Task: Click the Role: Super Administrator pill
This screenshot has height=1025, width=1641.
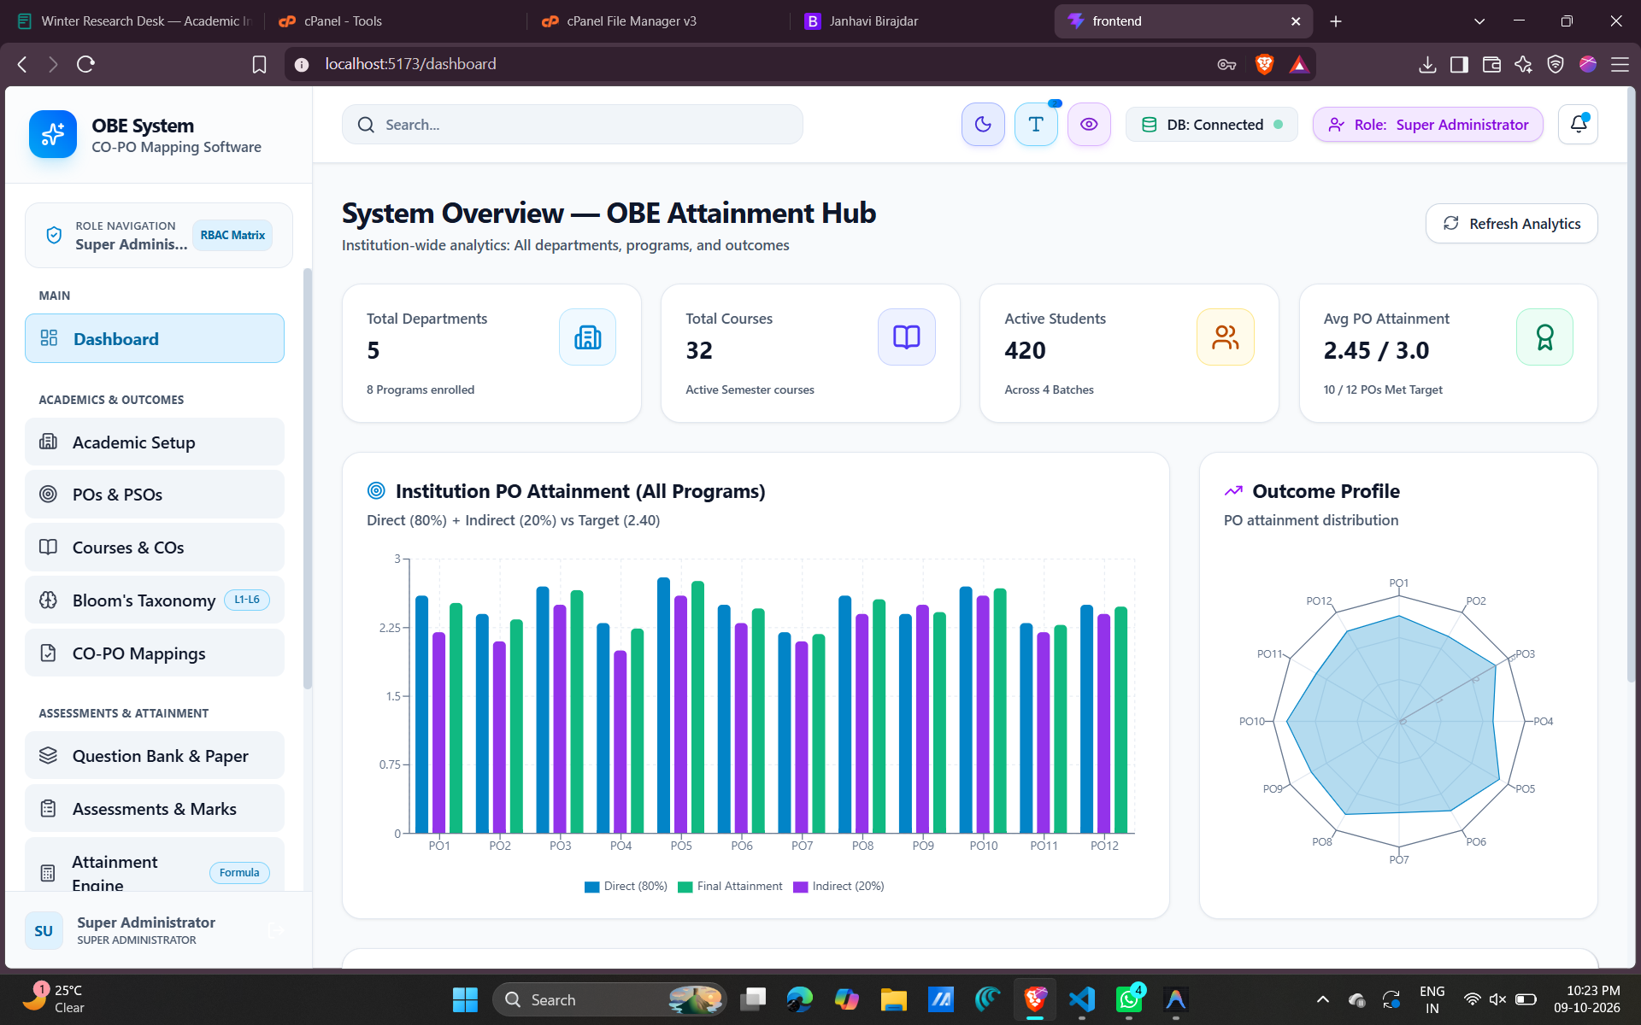Action: 1428,125
